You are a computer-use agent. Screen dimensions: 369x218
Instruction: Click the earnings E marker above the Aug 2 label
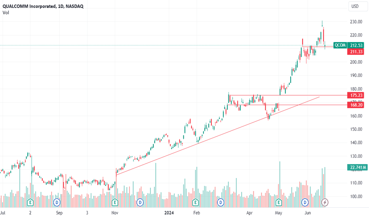pos(30,202)
